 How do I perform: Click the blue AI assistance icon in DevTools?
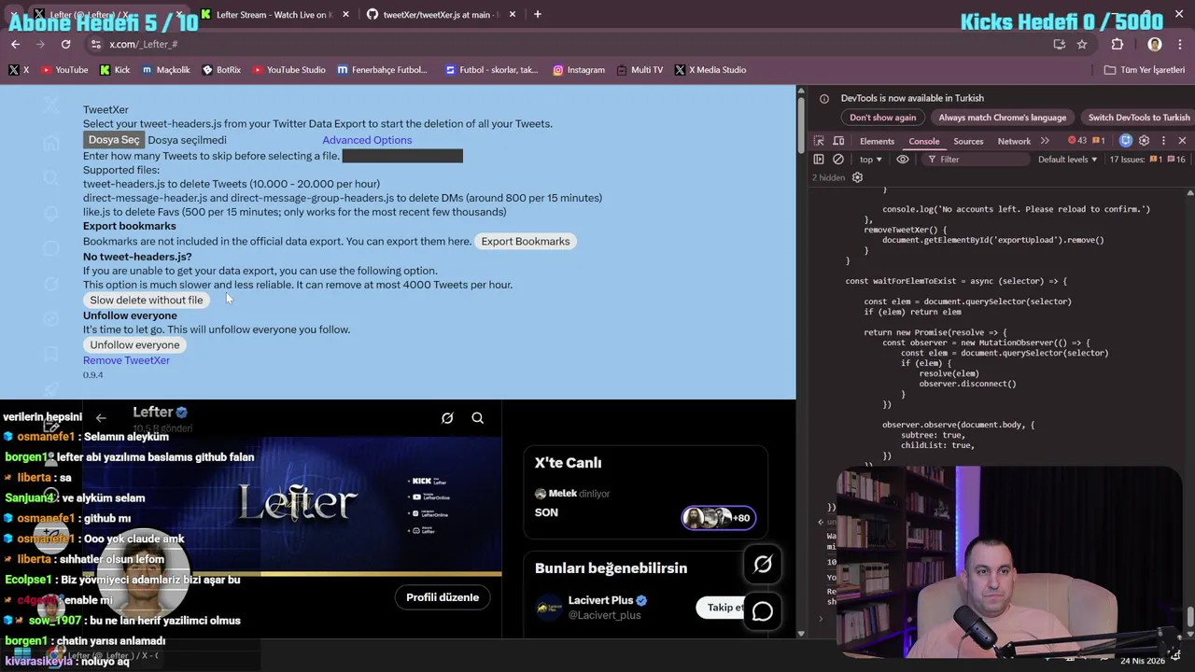coord(1126,141)
